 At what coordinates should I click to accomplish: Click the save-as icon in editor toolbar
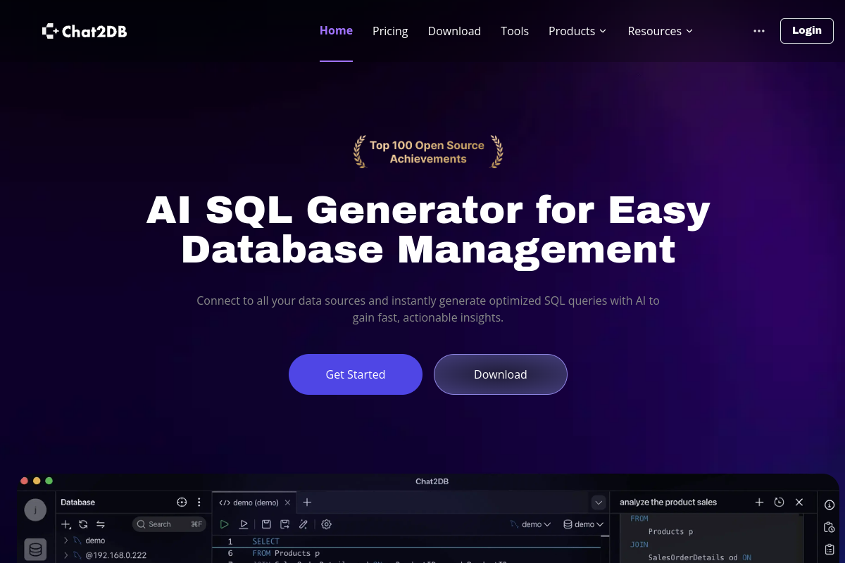[284, 524]
